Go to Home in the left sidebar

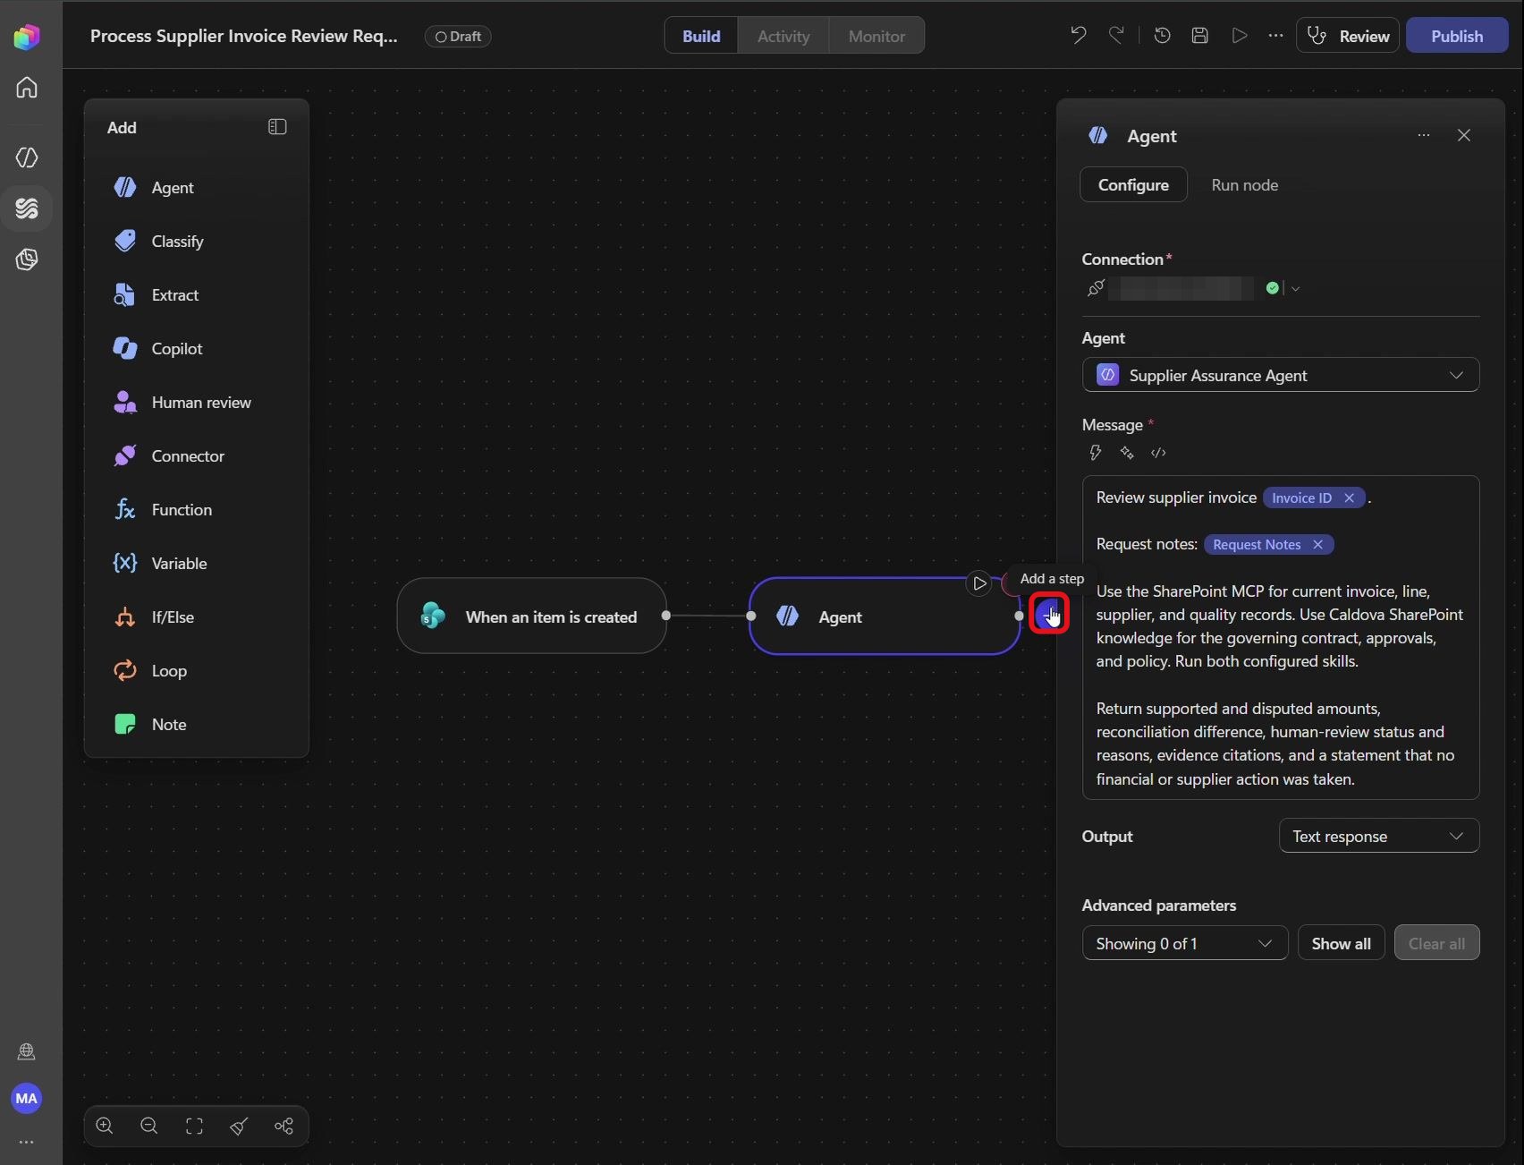pos(27,88)
